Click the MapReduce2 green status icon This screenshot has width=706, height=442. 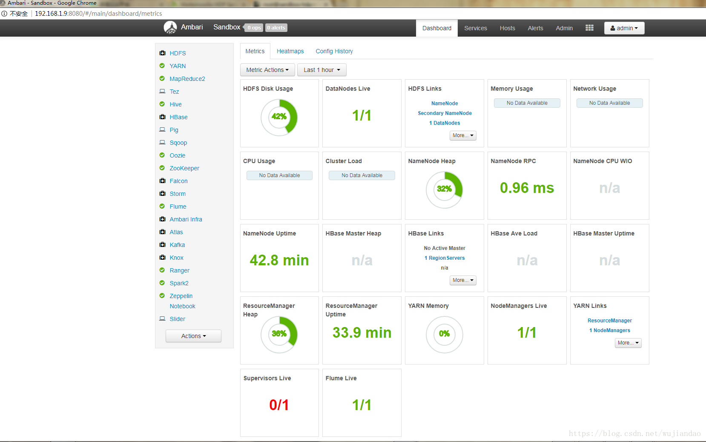pos(162,79)
